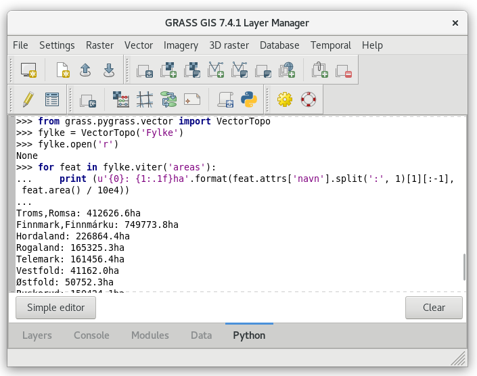Image resolution: width=477 pixels, height=376 pixels.
Task: Add a vector map layer
Action: click(216, 70)
